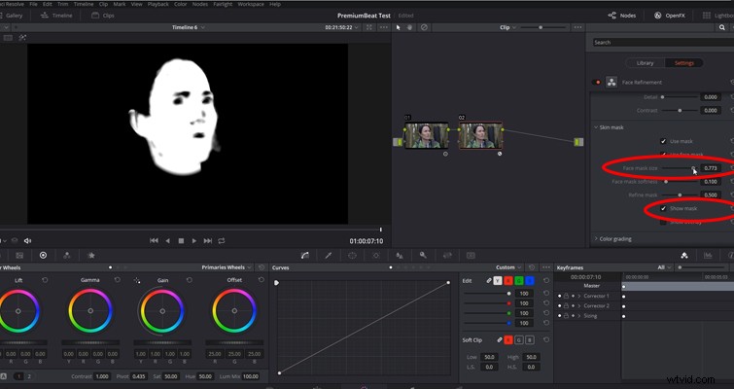734x389 pixels.
Task: Switch to the Library tab
Action: pyautogui.click(x=645, y=63)
